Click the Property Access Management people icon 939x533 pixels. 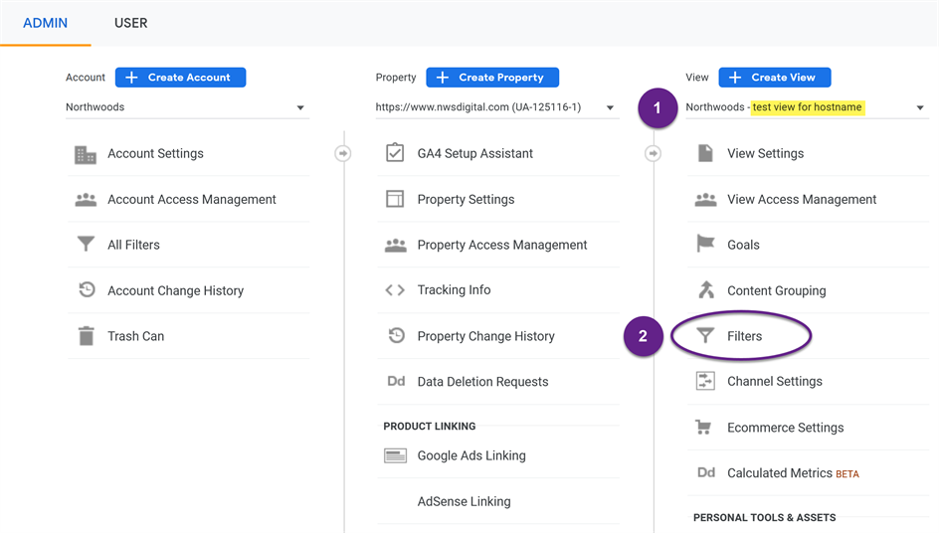tap(395, 245)
